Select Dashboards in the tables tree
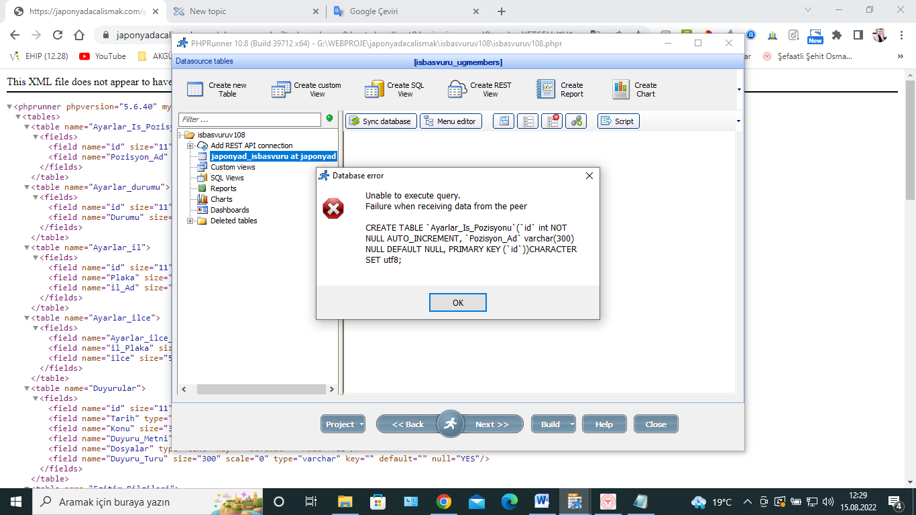916x515 pixels. tap(229, 210)
